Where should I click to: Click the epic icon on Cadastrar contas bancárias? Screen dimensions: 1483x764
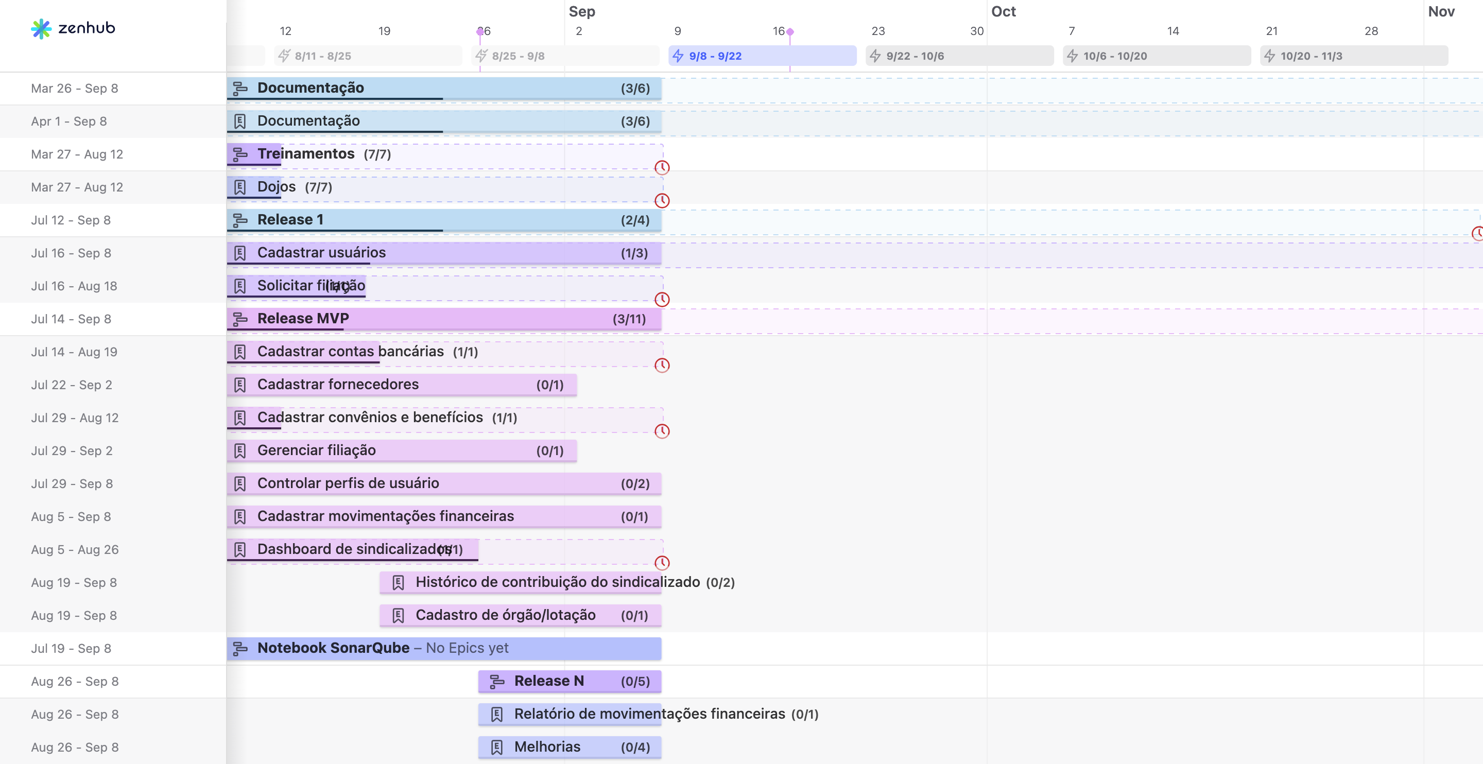pyautogui.click(x=240, y=352)
